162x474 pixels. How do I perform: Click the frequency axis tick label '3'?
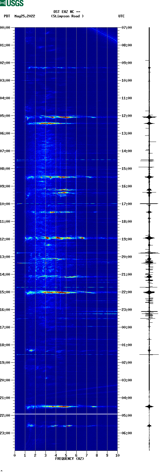click(45, 455)
